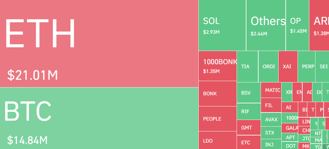This screenshot has width=329, height=149.
Task: Select the green BTC $14.84M block
Action: pyautogui.click(x=99, y=118)
